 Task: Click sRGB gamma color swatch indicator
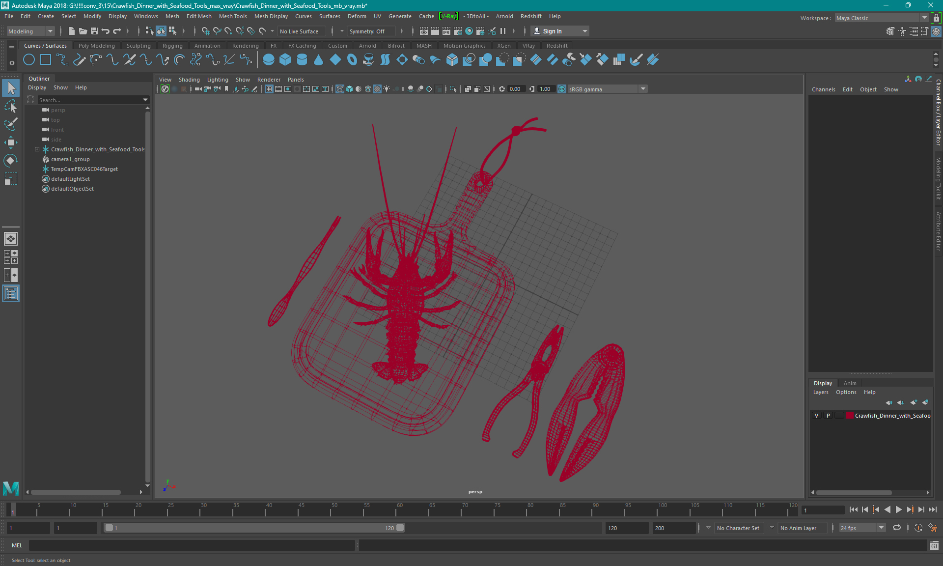coord(561,88)
